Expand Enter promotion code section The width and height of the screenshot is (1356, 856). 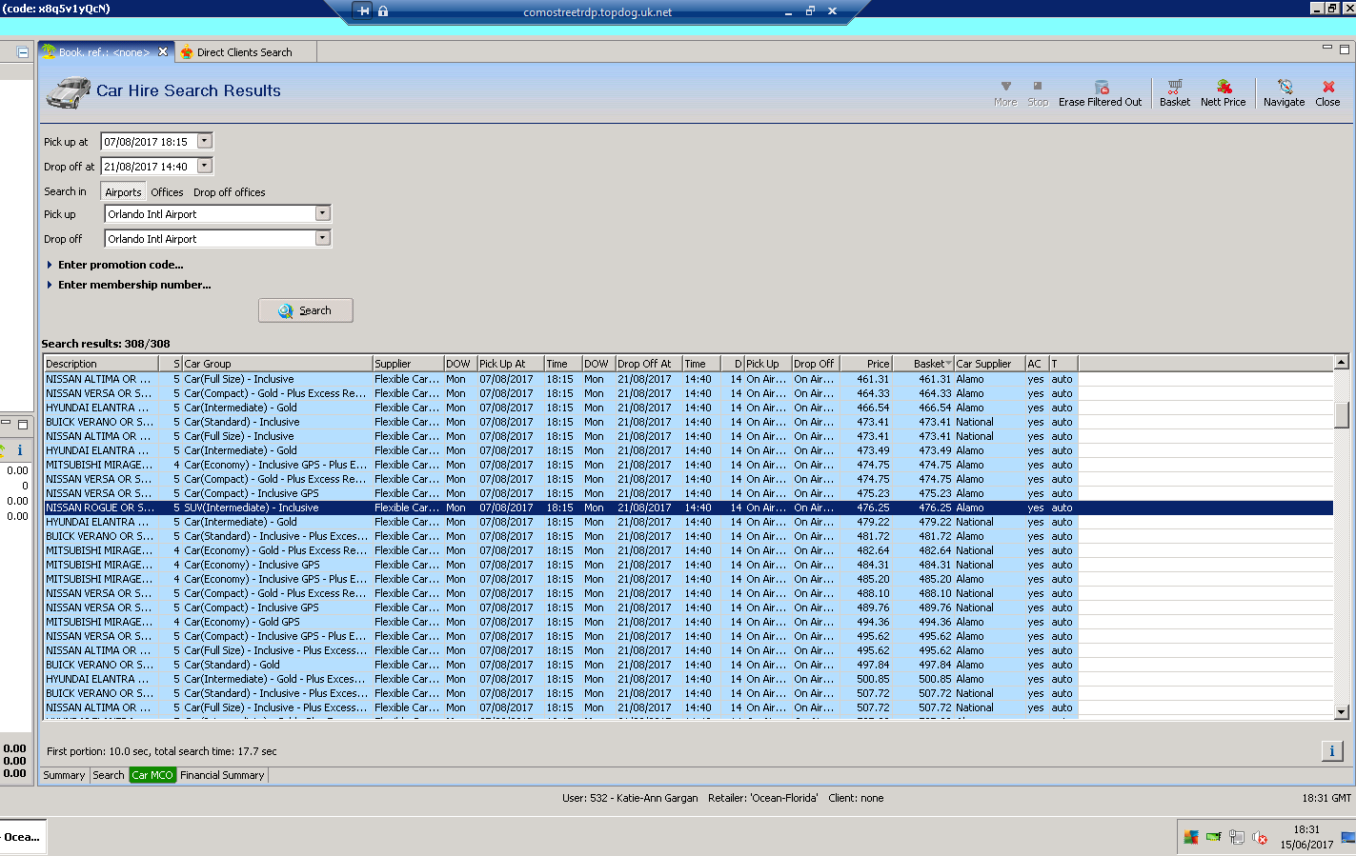pos(120,265)
